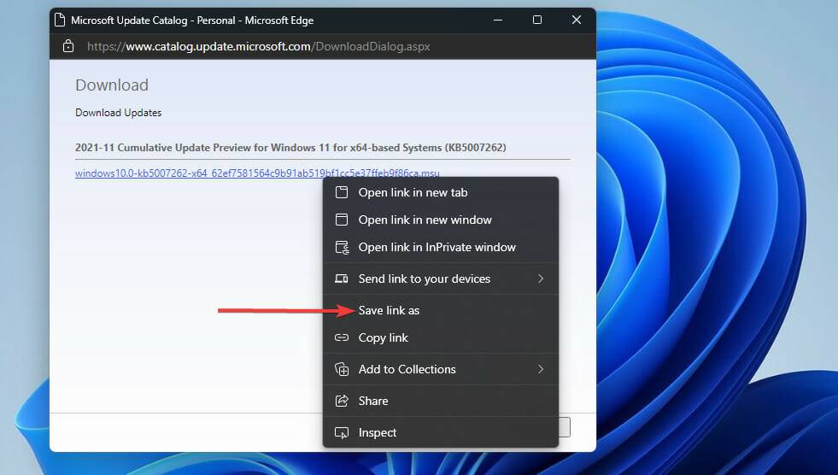Click the InPrivate window icon in context menu
The height and width of the screenshot is (475, 838).
pyautogui.click(x=342, y=247)
